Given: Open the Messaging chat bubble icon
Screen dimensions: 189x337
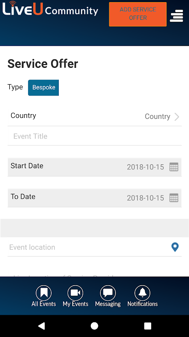Looking at the screenshot, I should coord(108,293).
